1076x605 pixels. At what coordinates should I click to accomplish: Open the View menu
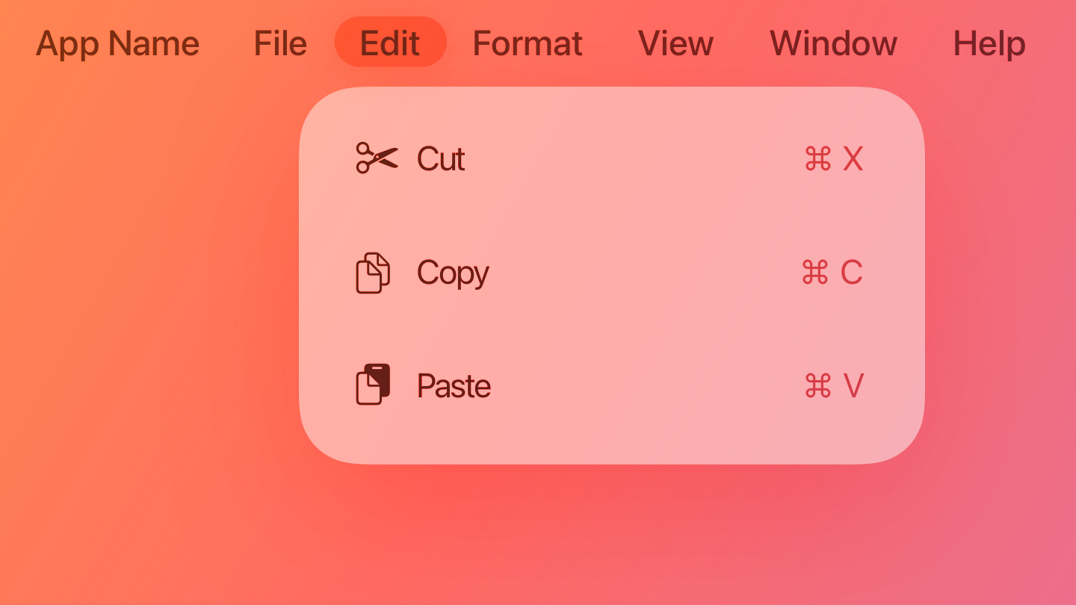(675, 43)
